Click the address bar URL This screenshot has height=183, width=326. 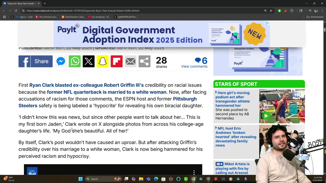83,11
